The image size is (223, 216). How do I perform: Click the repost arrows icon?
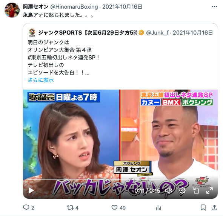pyautogui.click(x=70, y=208)
